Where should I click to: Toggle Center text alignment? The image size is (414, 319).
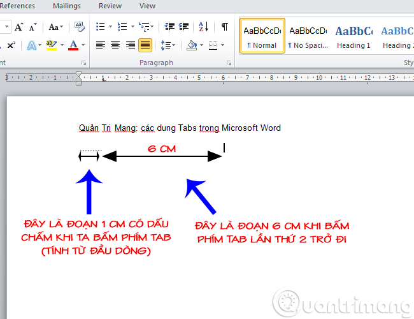pos(115,45)
